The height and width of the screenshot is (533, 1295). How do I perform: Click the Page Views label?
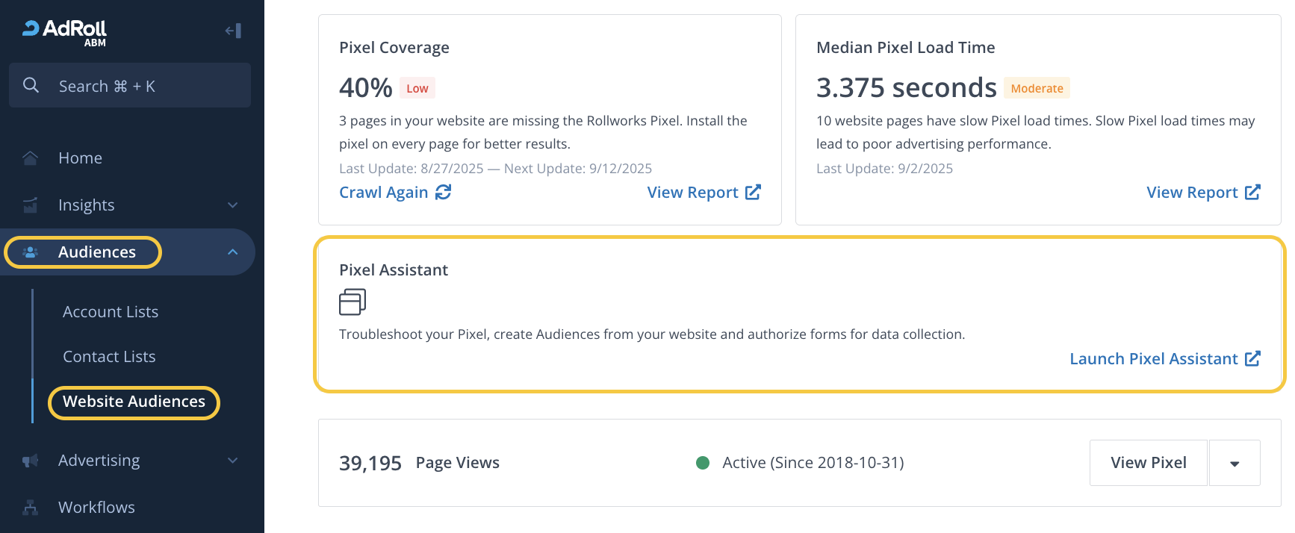(x=458, y=463)
